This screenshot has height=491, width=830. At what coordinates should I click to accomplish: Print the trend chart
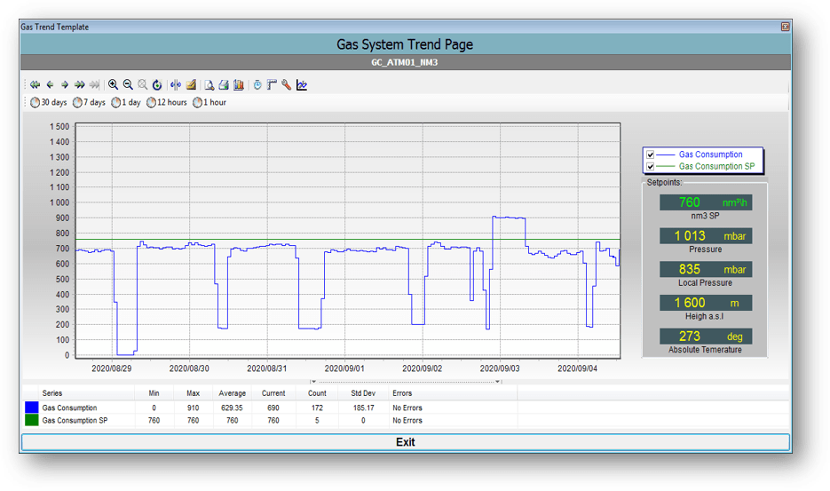point(224,84)
